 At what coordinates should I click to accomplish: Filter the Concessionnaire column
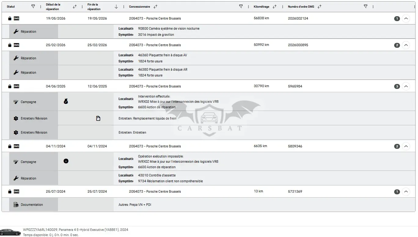tap(241, 6)
